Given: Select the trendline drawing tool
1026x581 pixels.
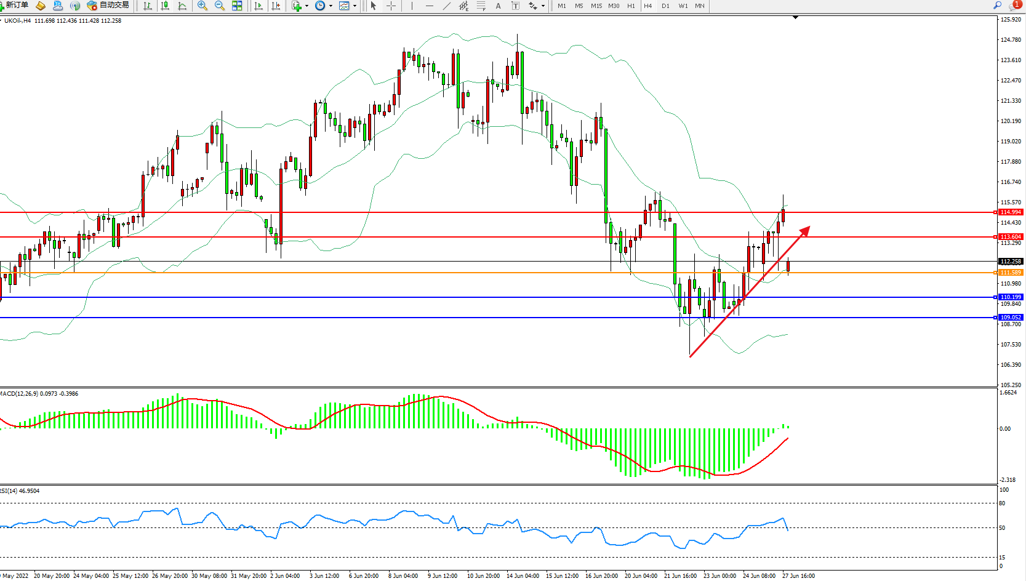Looking at the screenshot, I should [446, 6].
